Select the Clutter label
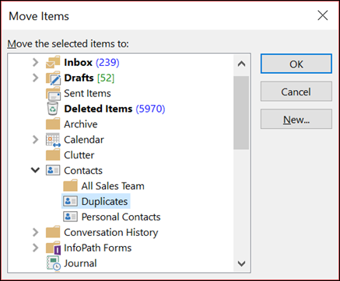Viewport: 340px width, 281px height. tap(79, 155)
